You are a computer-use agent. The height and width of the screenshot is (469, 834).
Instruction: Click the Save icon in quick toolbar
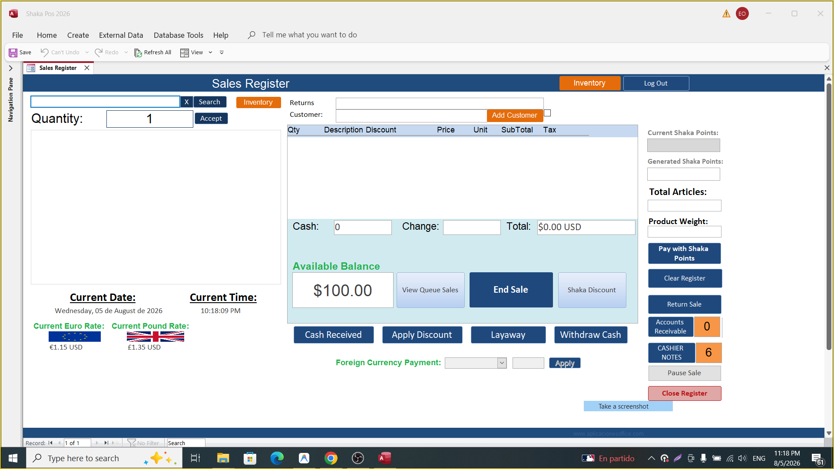pos(13,53)
